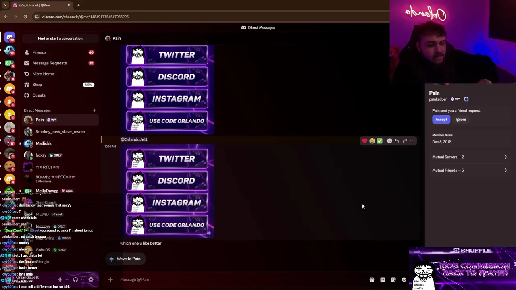
Task: Click the Shop icon
Action: 27,85
